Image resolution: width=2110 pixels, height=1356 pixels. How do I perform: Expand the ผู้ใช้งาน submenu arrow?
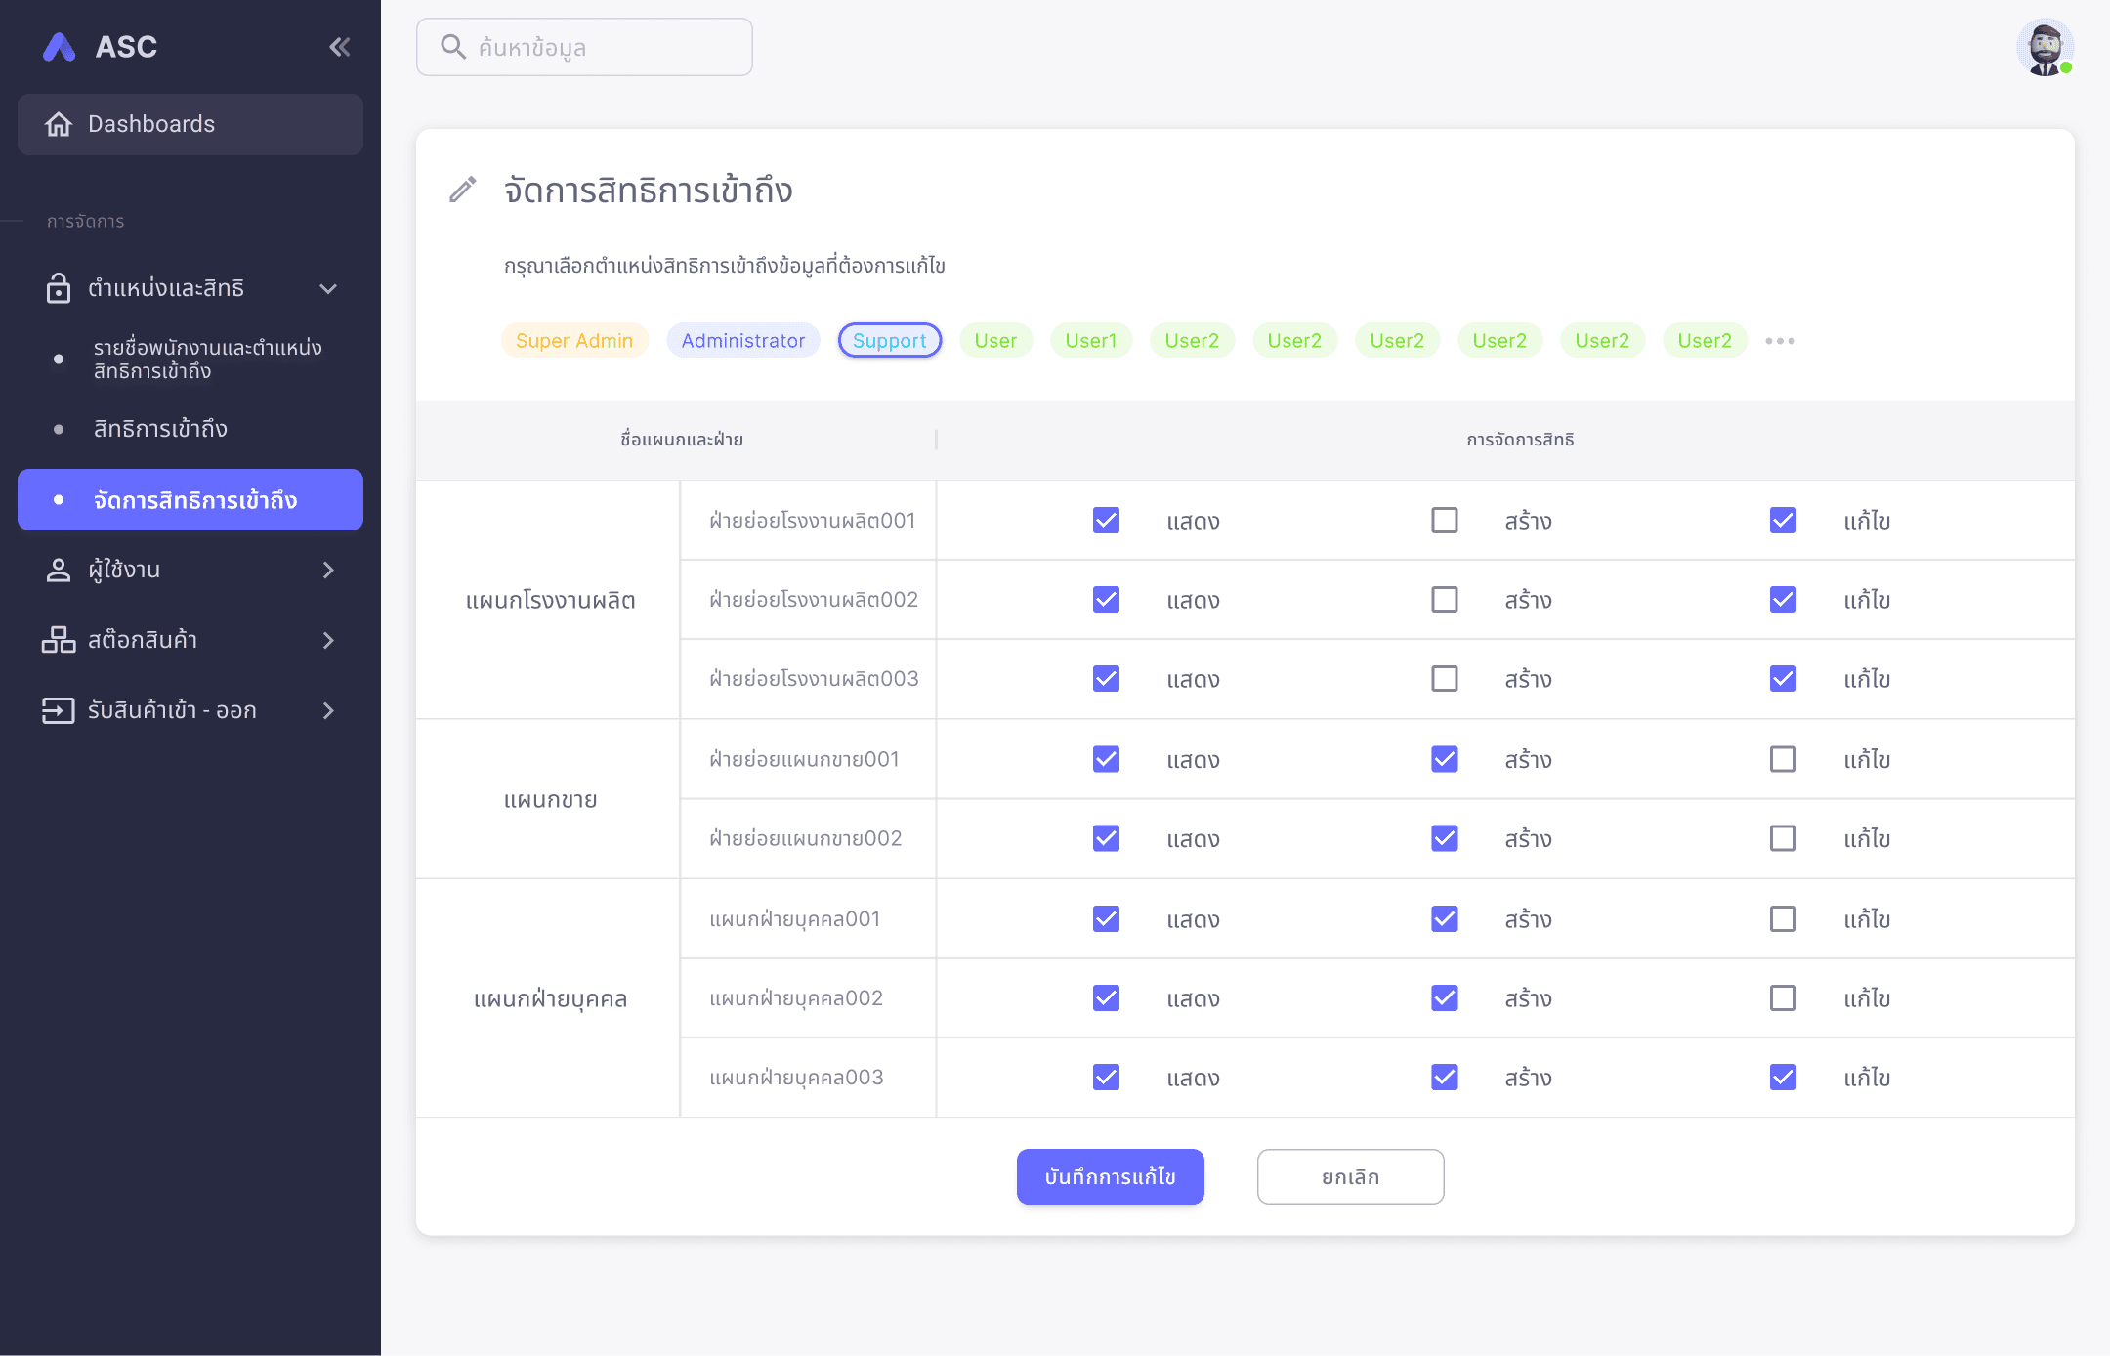(328, 570)
